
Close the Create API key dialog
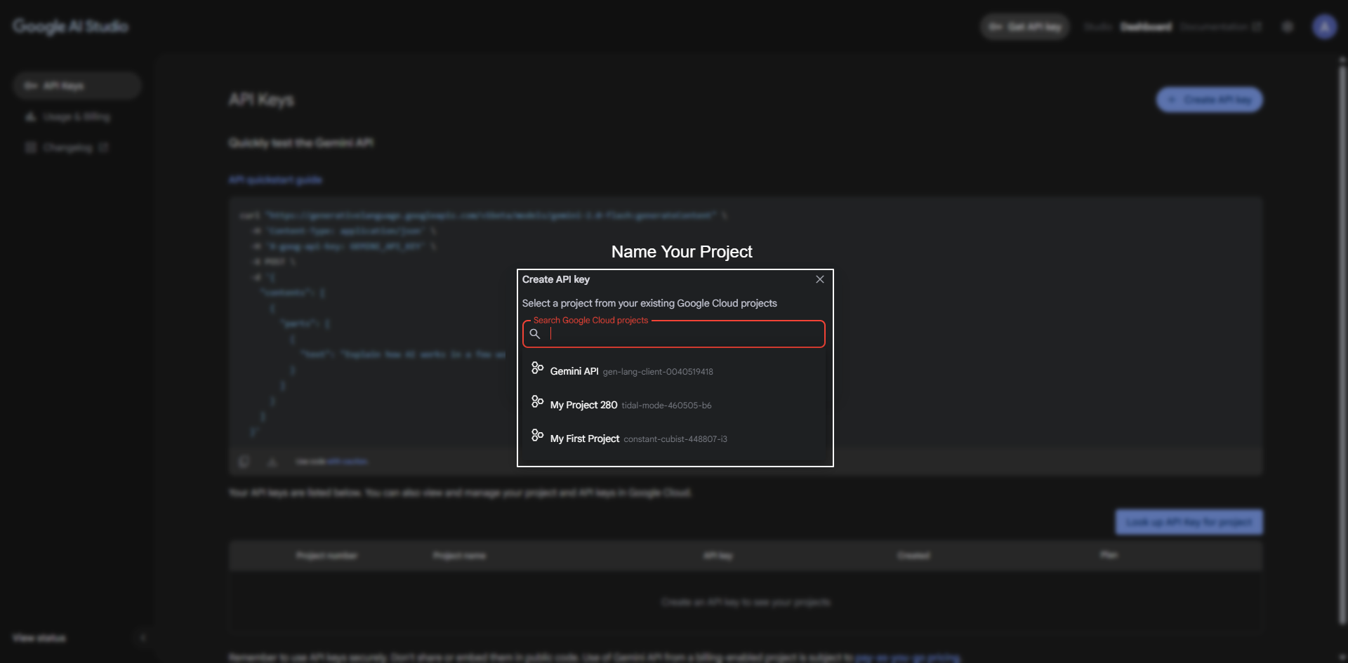point(819,279)
